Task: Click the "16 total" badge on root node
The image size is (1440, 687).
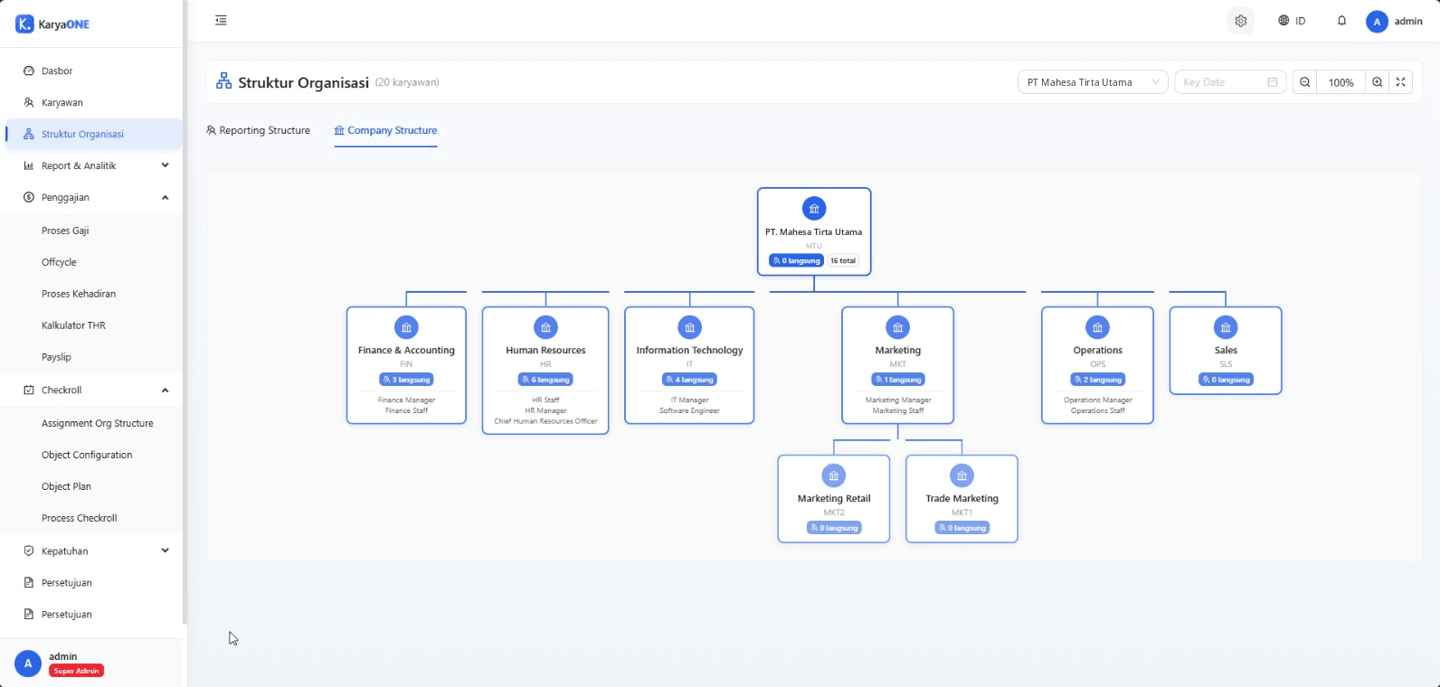Action: (x=843, y=260)
